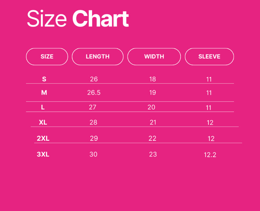Viewport: 260px width, 211px height.
Task: Select the S size row label
Action: tap(44, 79)
